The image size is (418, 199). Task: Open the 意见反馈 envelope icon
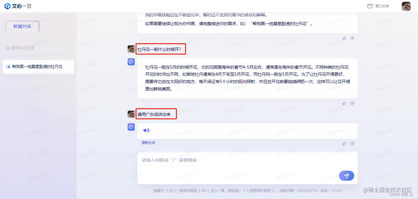[x=370, y=6]
